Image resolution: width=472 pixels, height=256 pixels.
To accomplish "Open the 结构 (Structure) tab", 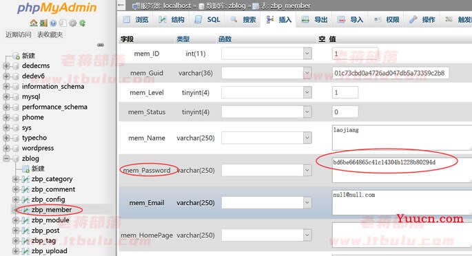I will click(x=172, y=19).
